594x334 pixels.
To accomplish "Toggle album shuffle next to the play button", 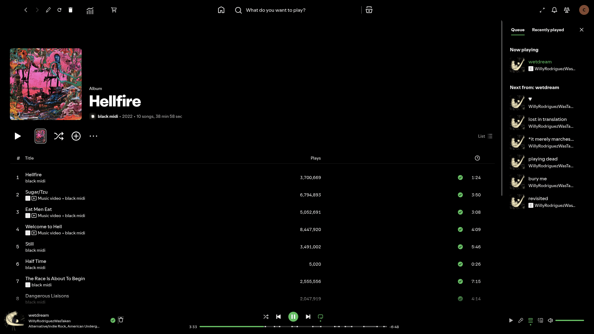I will (59, 136).
